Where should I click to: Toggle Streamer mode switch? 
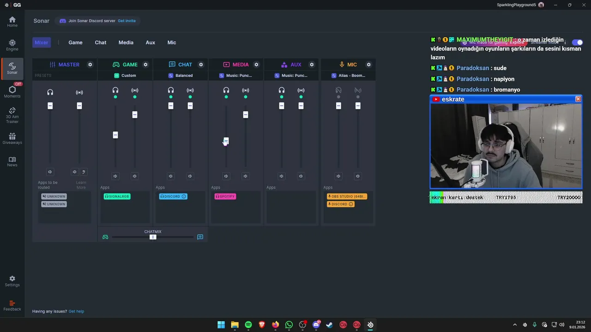click(x=577, y=42)
